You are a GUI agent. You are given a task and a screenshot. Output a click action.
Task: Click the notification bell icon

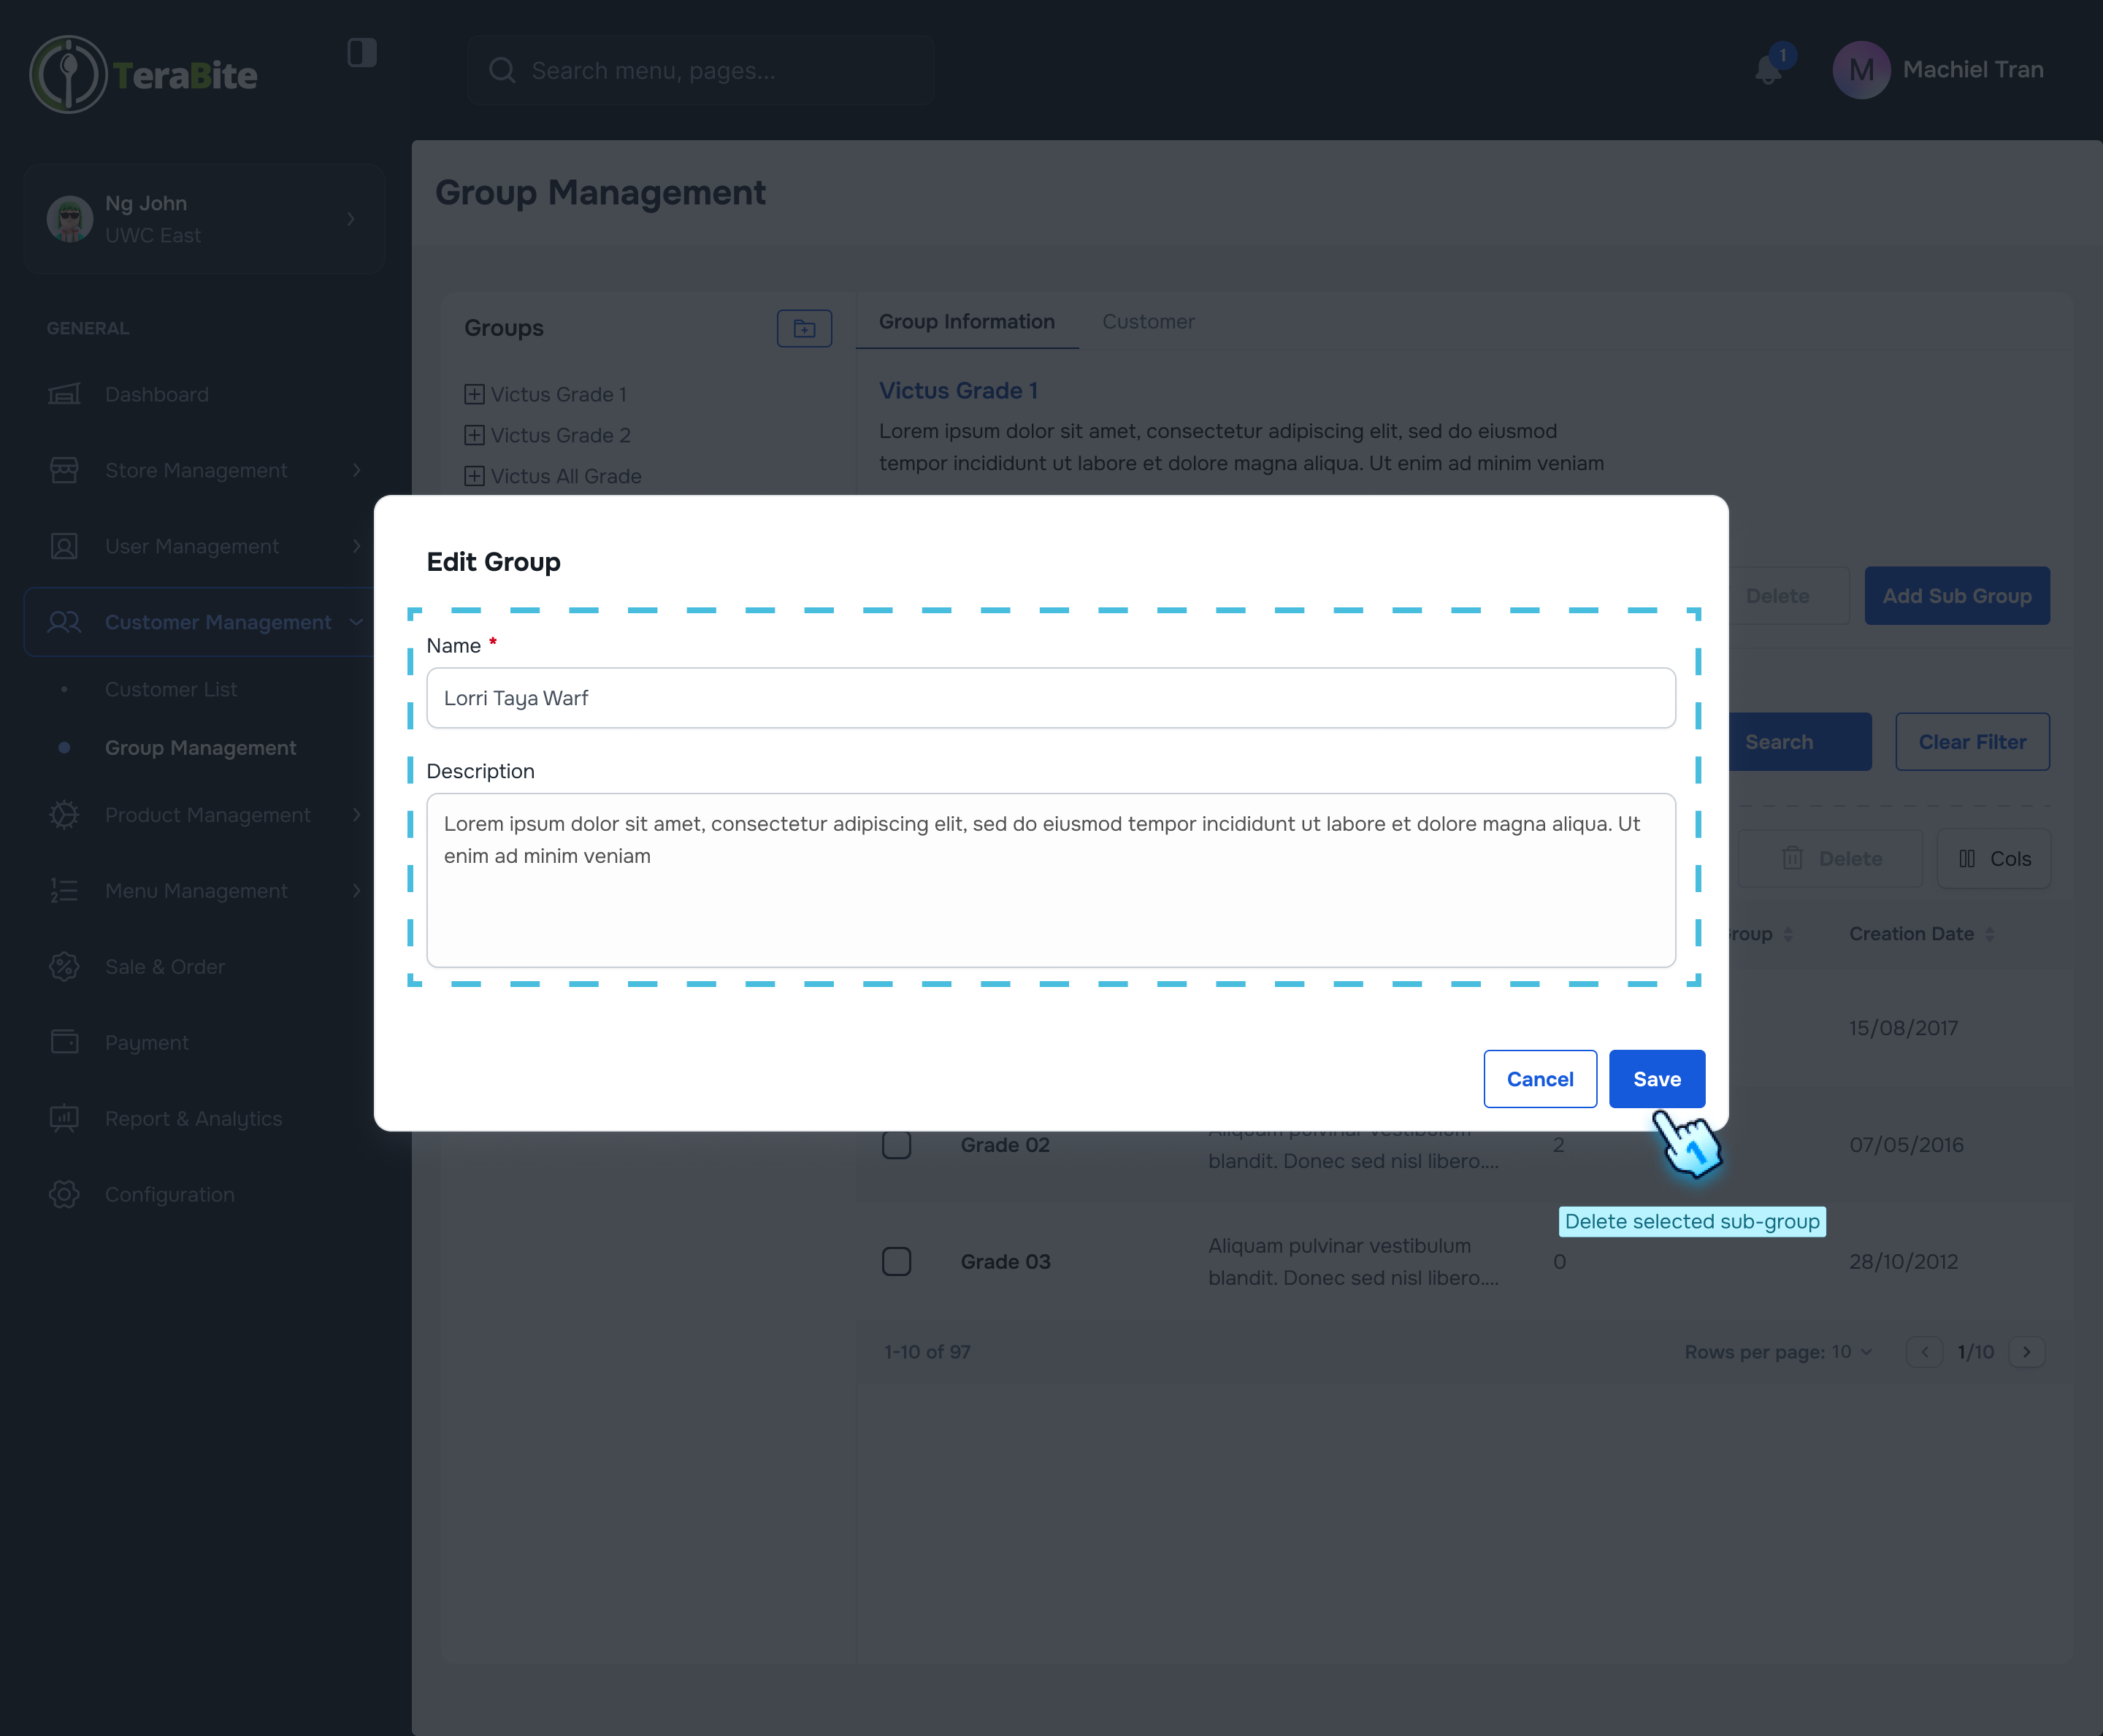click(1767, 70)
